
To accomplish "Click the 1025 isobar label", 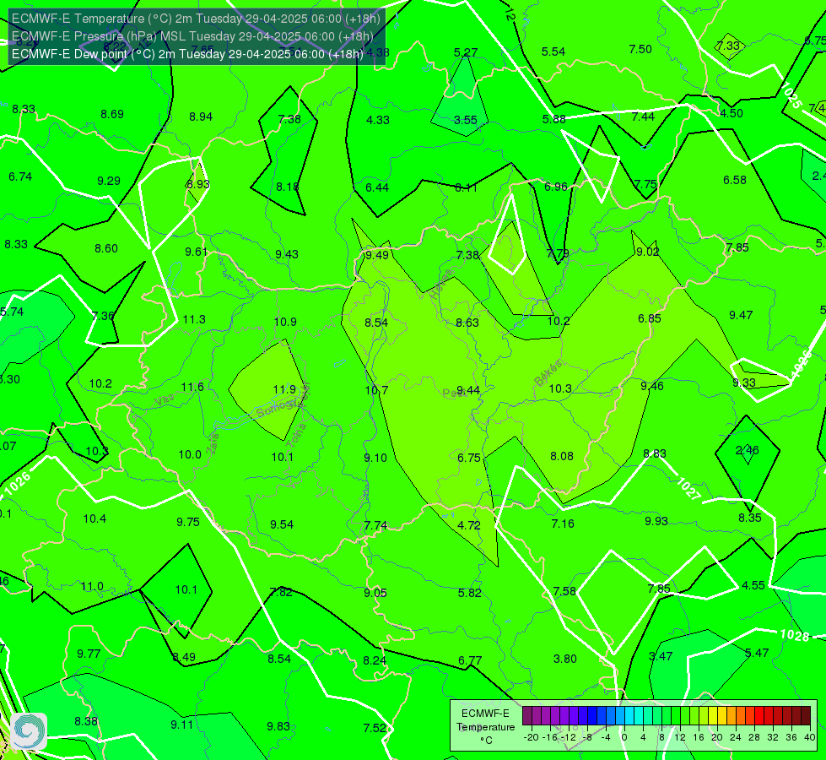I will (x=791, y=95).
